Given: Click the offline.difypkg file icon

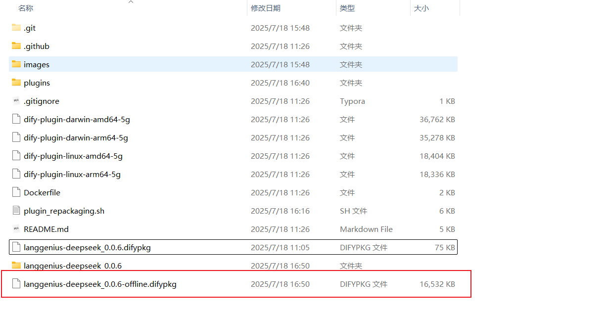Looking at the screenshot, I should (16, 284).
